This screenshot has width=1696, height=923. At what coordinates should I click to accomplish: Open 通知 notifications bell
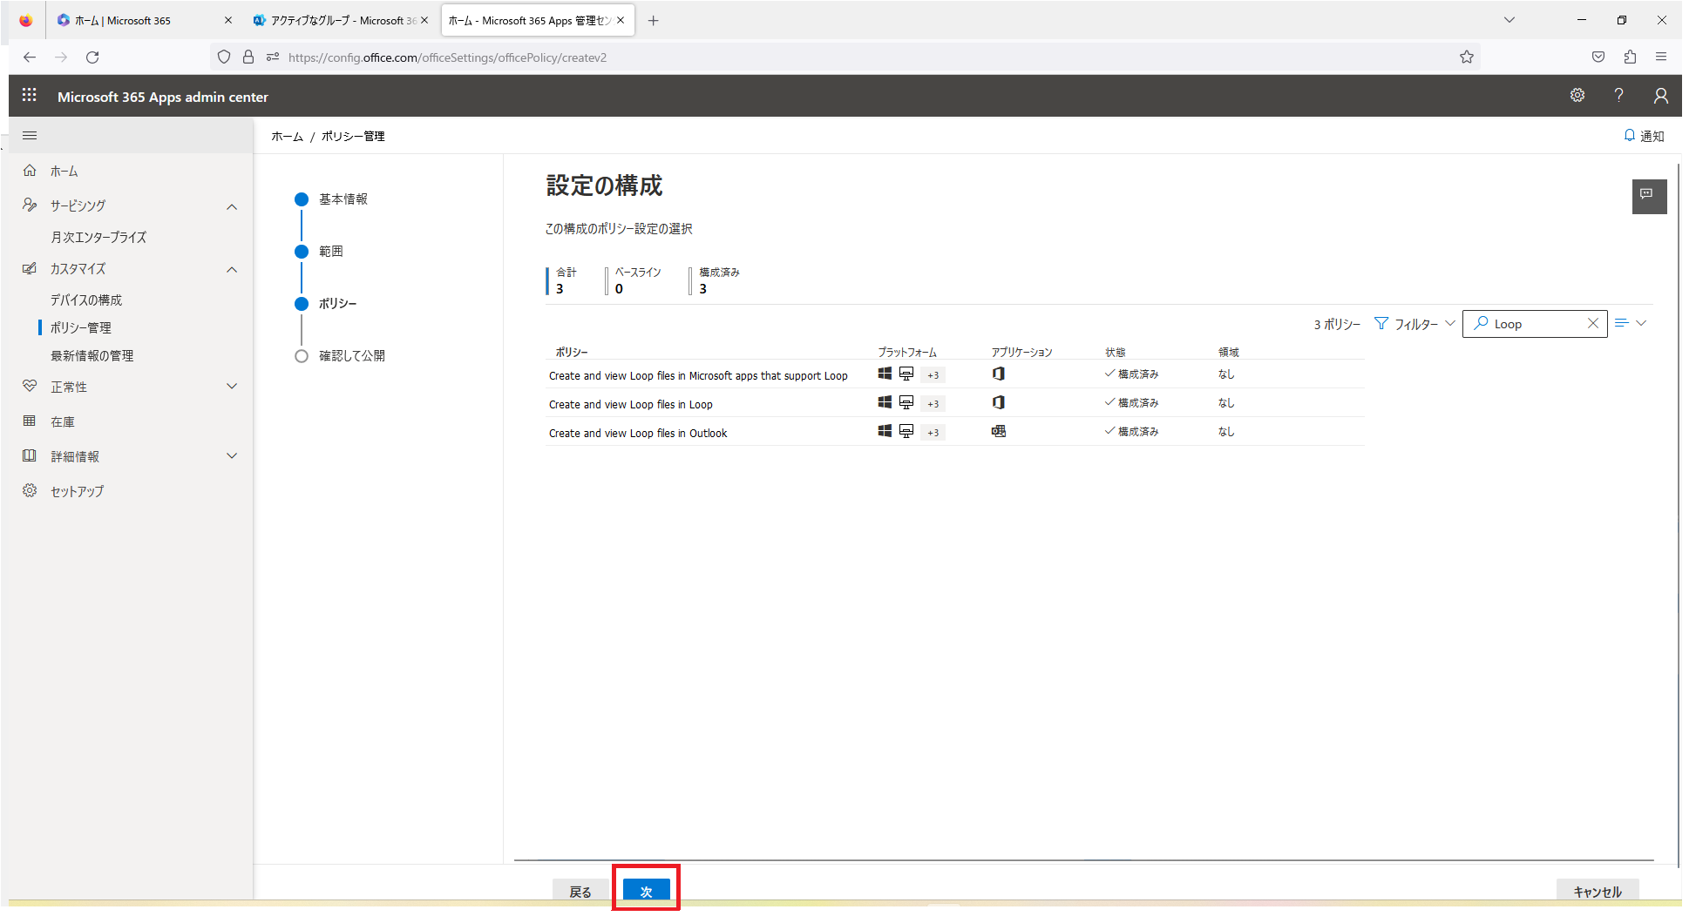tap(1644, 136)
